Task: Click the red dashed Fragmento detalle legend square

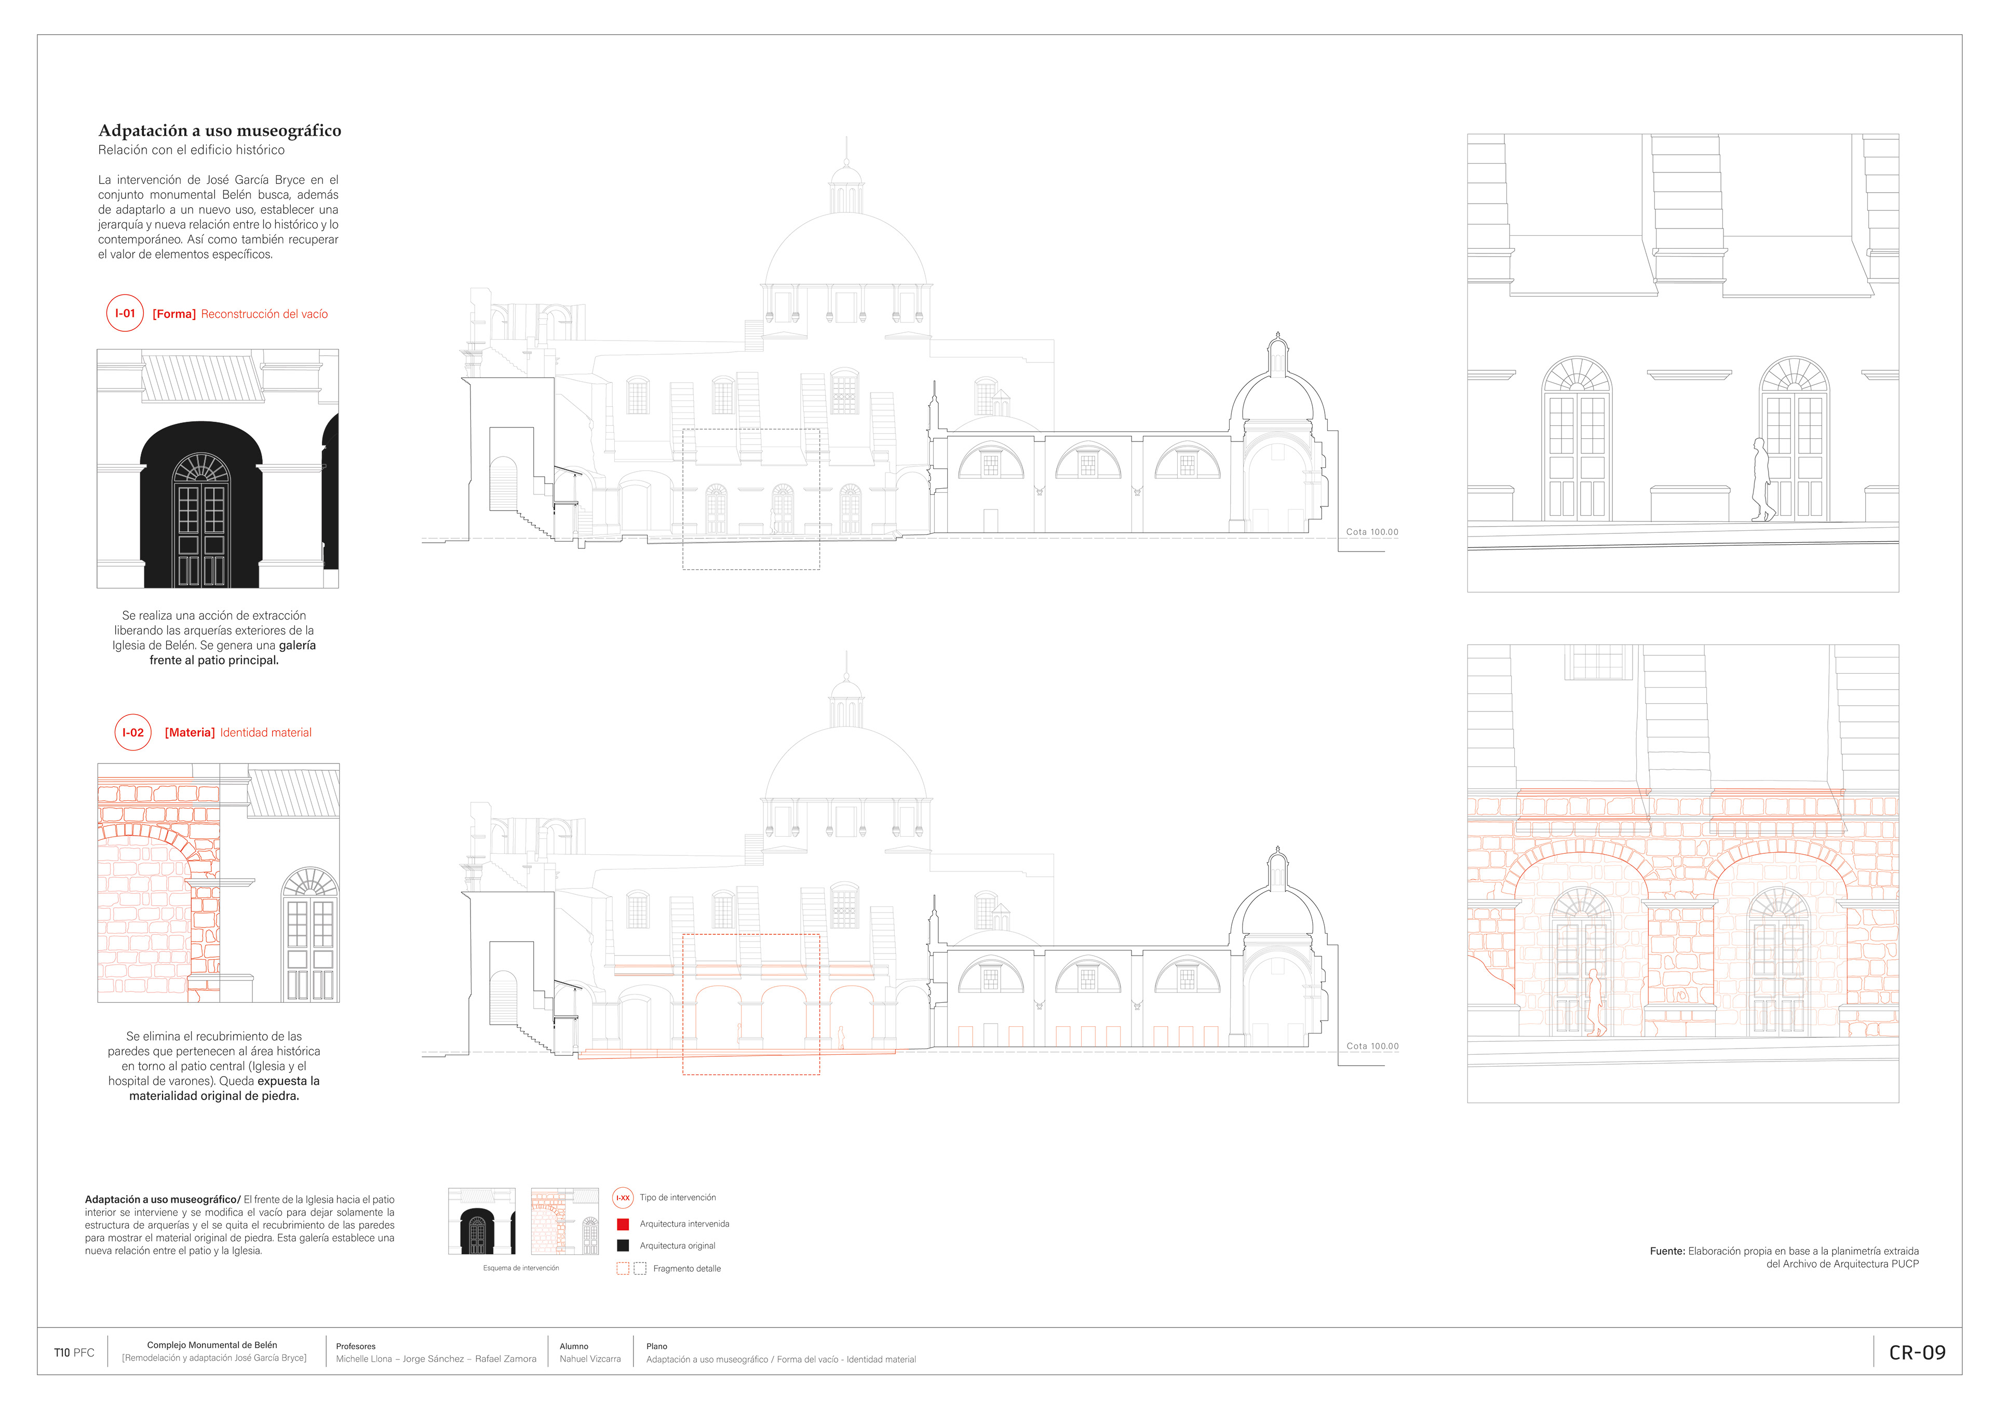Action: pos(623,1268)
